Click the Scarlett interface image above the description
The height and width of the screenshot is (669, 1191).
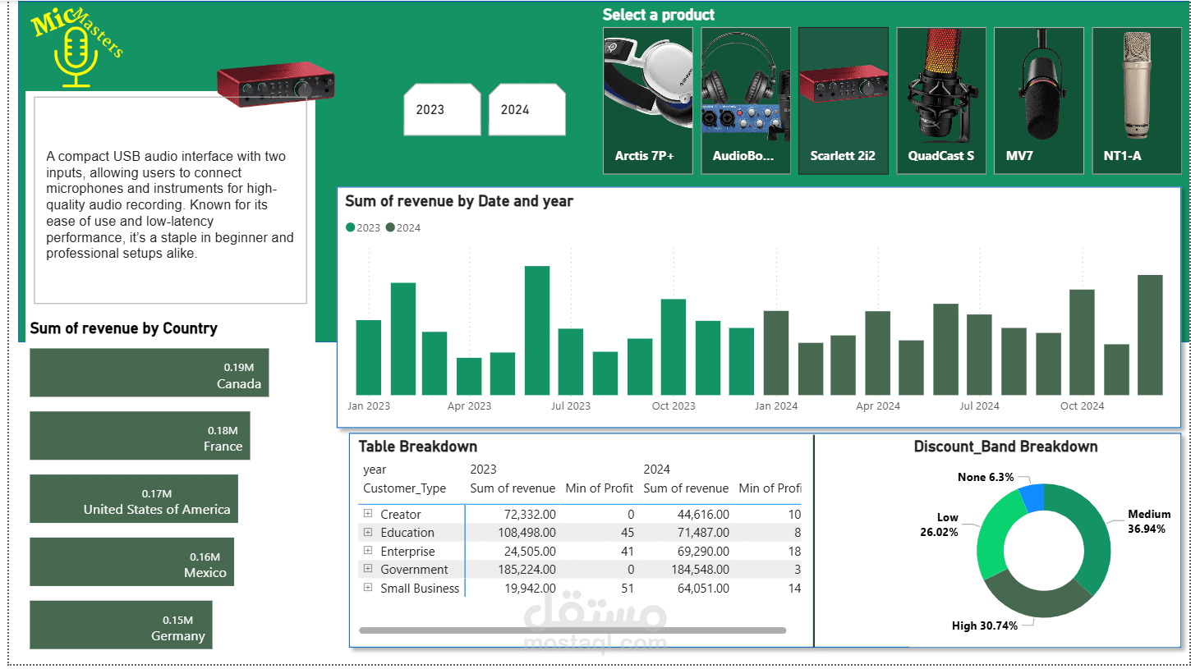point(276,85)
